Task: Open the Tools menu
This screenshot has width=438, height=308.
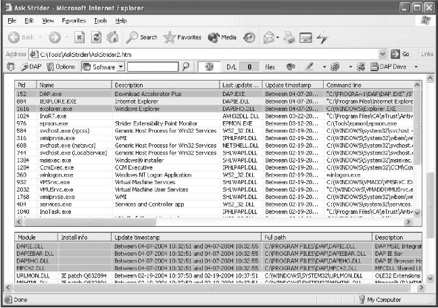Action: coord(101,21)
